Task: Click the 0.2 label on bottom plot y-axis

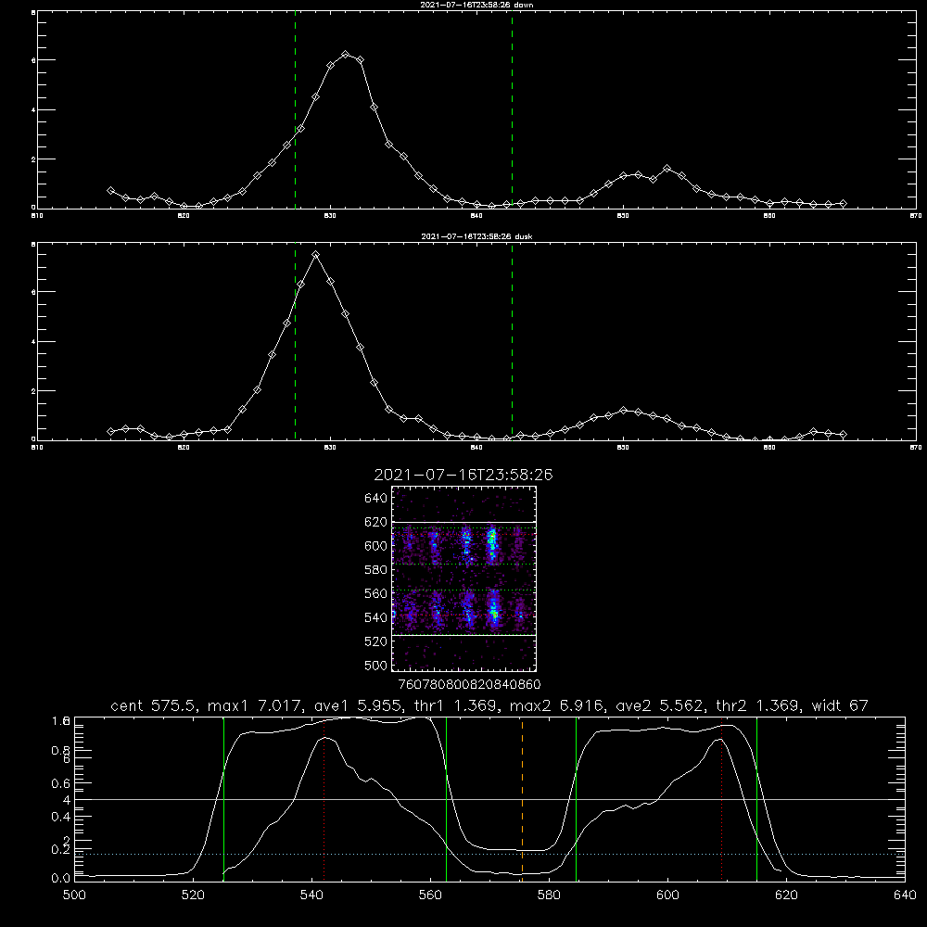Action: 61,849
